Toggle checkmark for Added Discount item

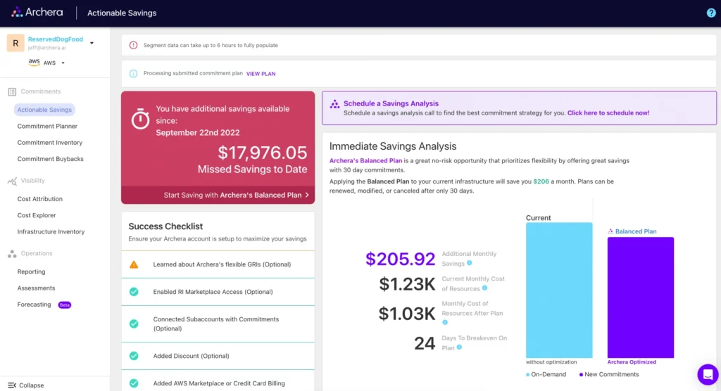pos(134,356)
